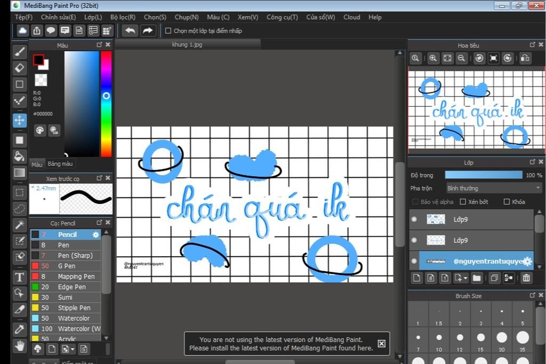Click the Undo arrow in the toolbar
The width and height of the screenshot is (546, 364).
[x=130, y=30]
